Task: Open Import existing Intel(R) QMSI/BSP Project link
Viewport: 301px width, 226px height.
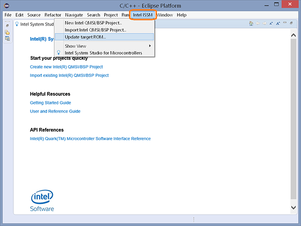Action: click(69, 75)
